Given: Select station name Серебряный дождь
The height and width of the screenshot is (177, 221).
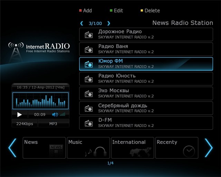Looking at the screenshot, I should [123, 105].
